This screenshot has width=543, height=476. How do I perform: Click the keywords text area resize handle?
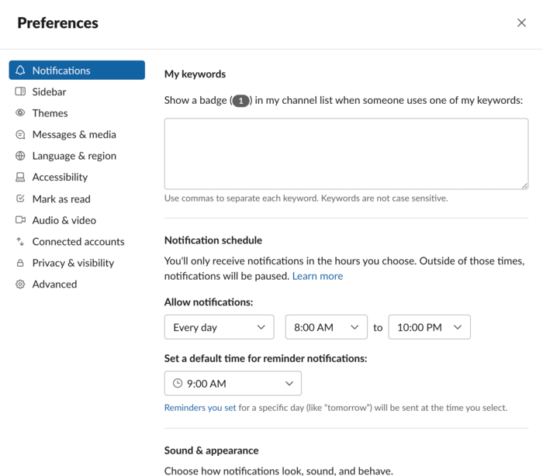pyautogui.click(x=524, y=186)
